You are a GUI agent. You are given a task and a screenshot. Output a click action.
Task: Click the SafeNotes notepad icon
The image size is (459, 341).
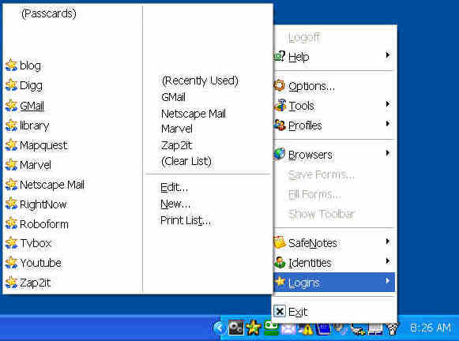pyautogui.click(x=280, y=242)
